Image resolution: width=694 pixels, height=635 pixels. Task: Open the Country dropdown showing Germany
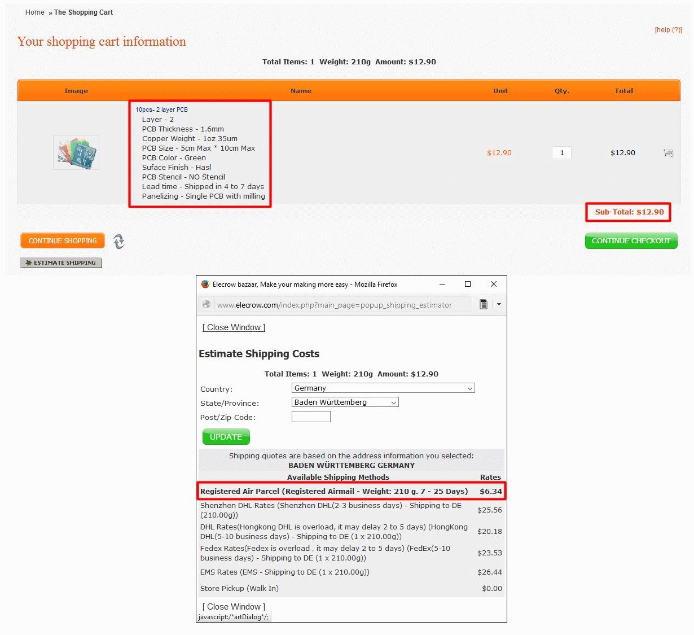pos(383,388)
